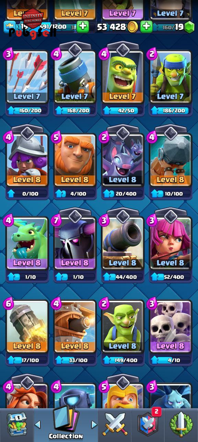198x442 pixels.
Task: Tap the green plus next to gold coins
Action: click(146, 27)
